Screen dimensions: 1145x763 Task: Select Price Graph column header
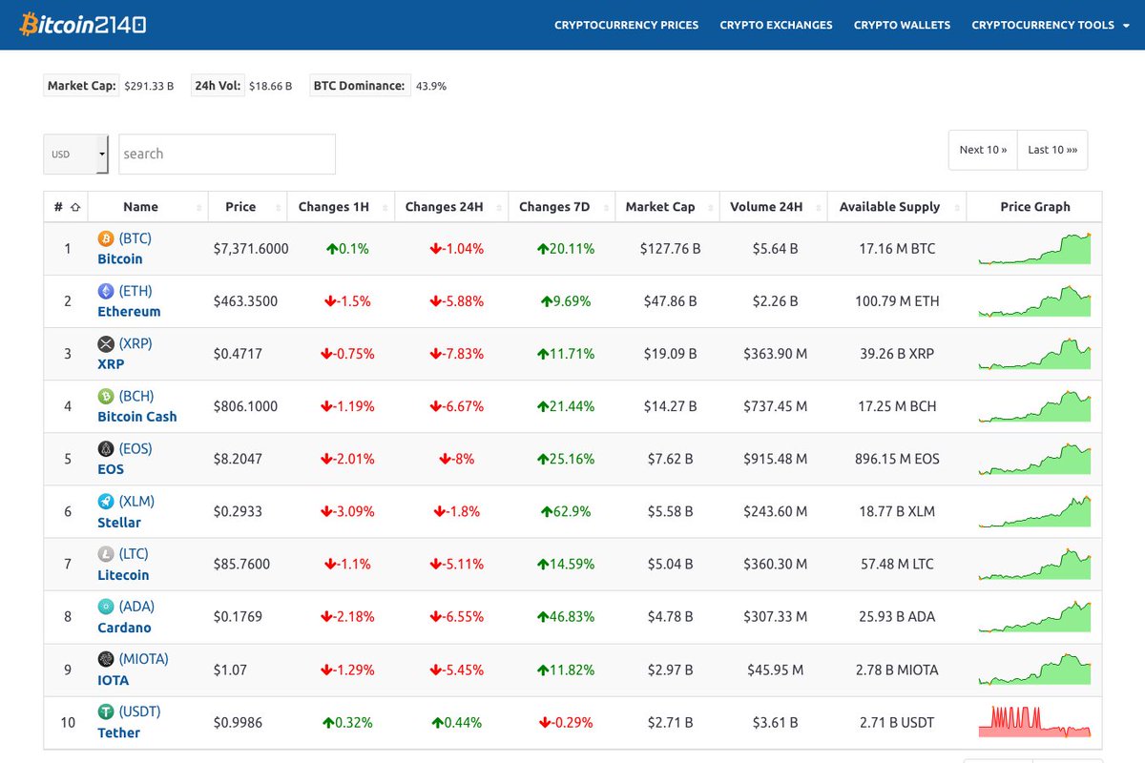(x=1035, y=207)
